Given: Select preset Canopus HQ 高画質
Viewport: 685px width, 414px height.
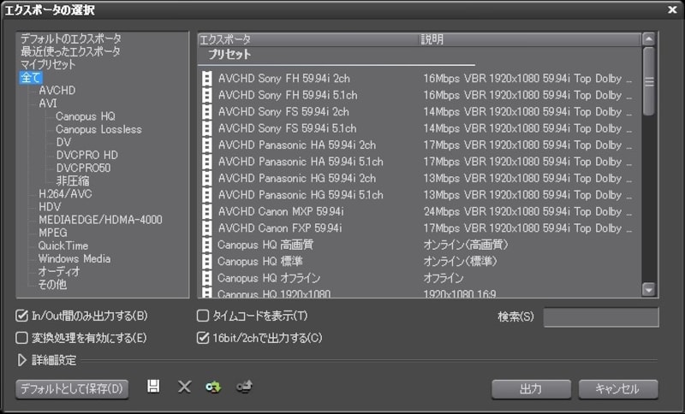Looking at the screenshot, I should (x=265, y=245).
